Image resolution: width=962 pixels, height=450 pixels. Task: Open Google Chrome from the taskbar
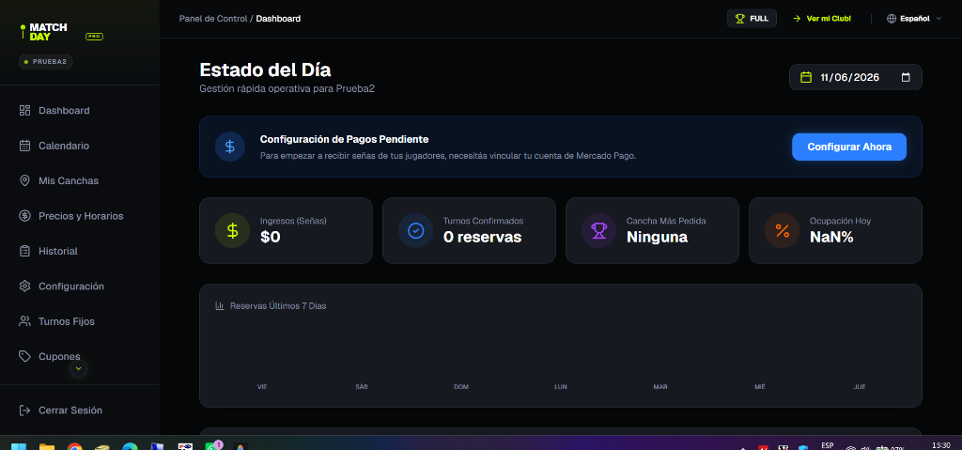click(75, 446)
